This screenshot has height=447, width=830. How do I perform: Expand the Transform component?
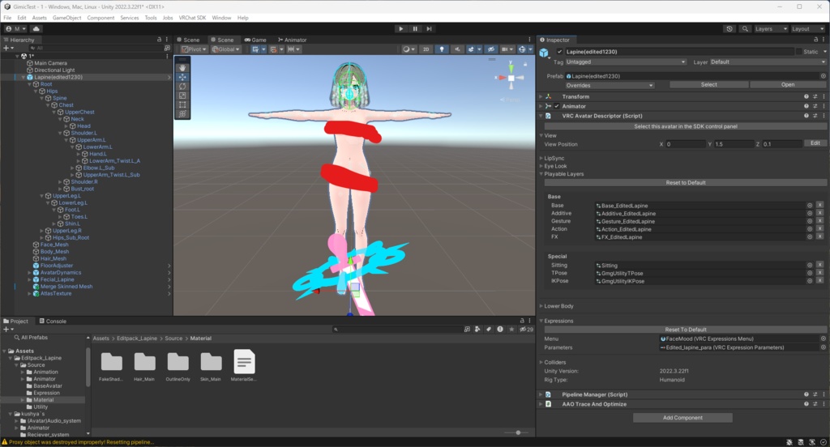point(541,97)
